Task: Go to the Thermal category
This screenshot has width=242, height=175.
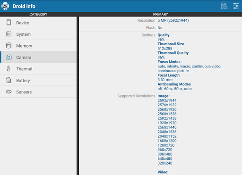Action: [x=38, y=69]
